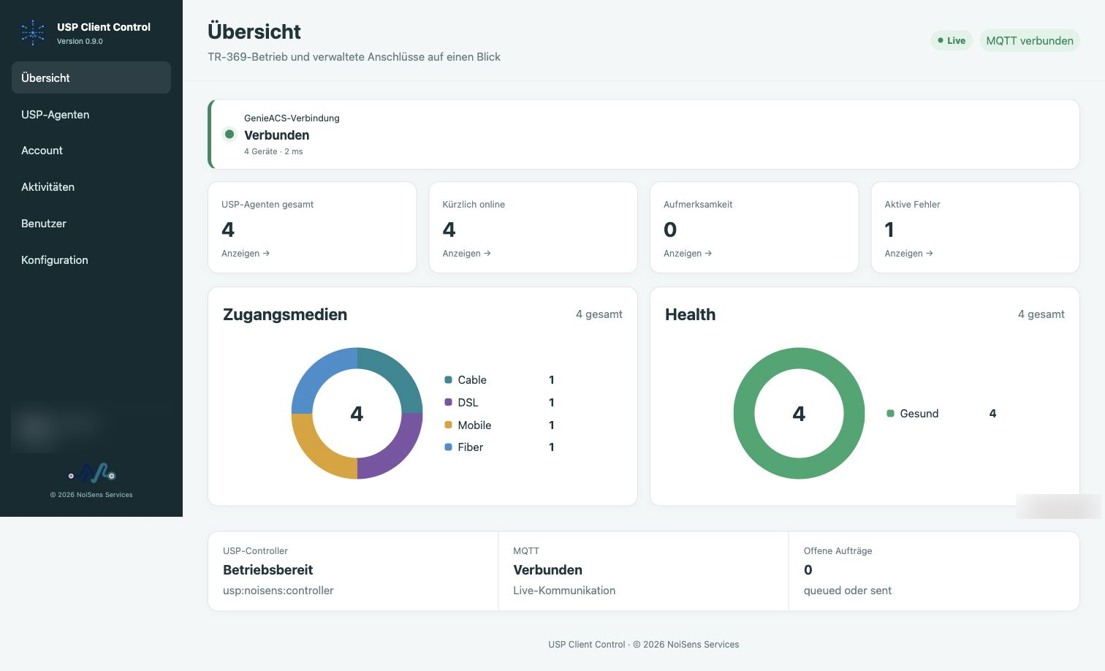This screenshot has height=671, width=1105.
Task: Click the blue Fiber legend swatch
Action: pyautogui.click(x=448, y=447)
